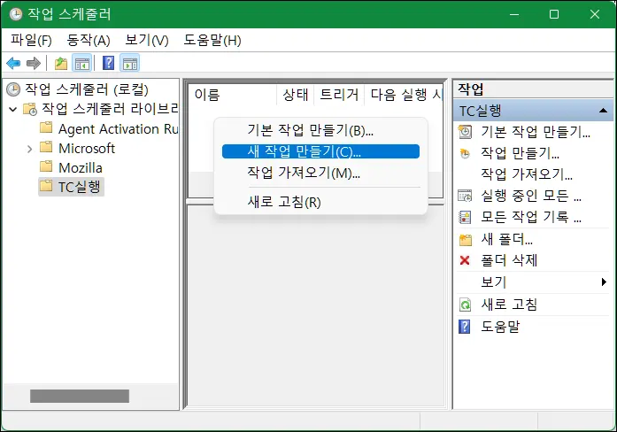Click the TC실행 section header in actions pane
617x432 pixels.
click(x=534, y=111)
